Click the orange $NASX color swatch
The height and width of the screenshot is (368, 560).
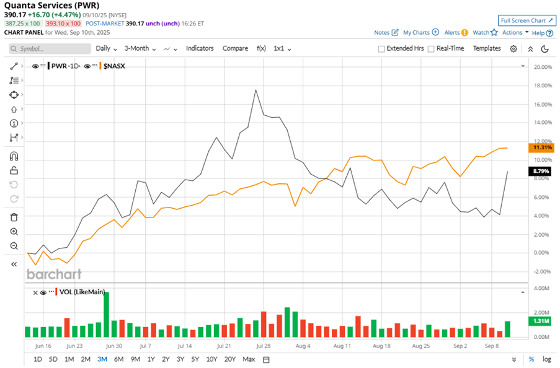[x=100, y=66]
